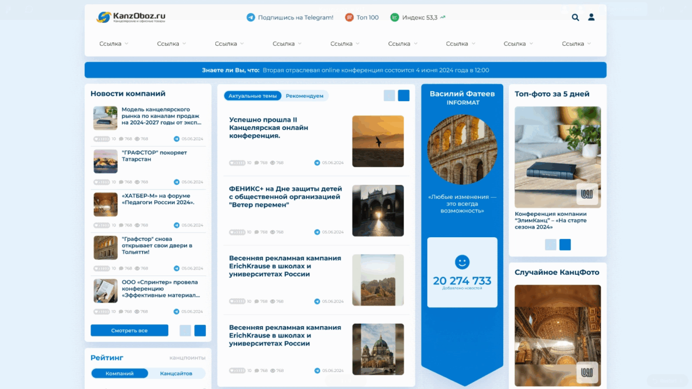Viewport: 692px width, 389px height.
Task: Click rating badge on "ФЕНИКС+" article
Action: (237, 232)
